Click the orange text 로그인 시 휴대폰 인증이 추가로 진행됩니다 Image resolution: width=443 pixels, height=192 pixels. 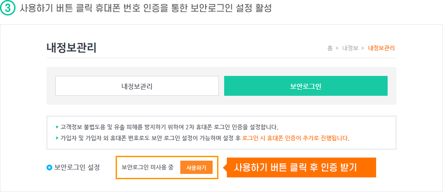[296, 139]
